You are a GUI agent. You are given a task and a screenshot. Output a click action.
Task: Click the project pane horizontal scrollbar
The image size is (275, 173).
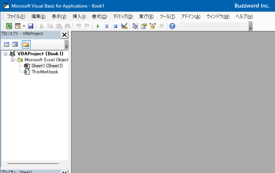point(33,164)
